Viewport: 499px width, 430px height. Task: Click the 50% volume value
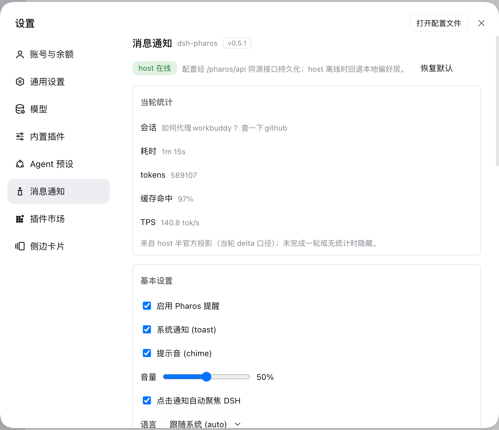(265, 377)
